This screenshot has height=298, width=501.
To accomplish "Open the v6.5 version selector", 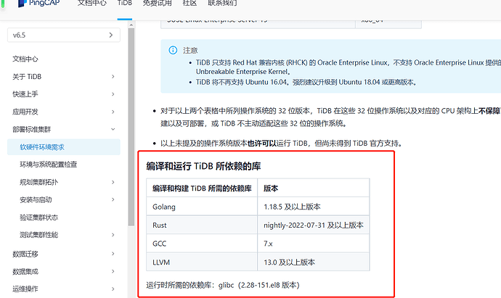I will (x=64, y=35).
